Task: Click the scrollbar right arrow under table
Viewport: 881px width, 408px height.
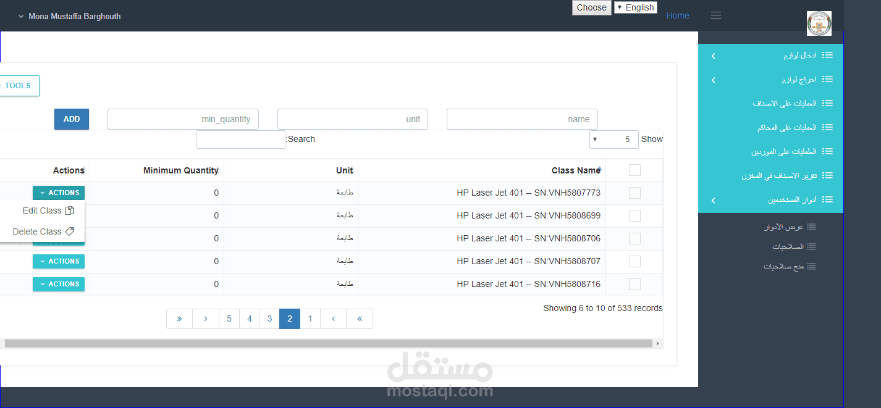Action: point(657,343)
